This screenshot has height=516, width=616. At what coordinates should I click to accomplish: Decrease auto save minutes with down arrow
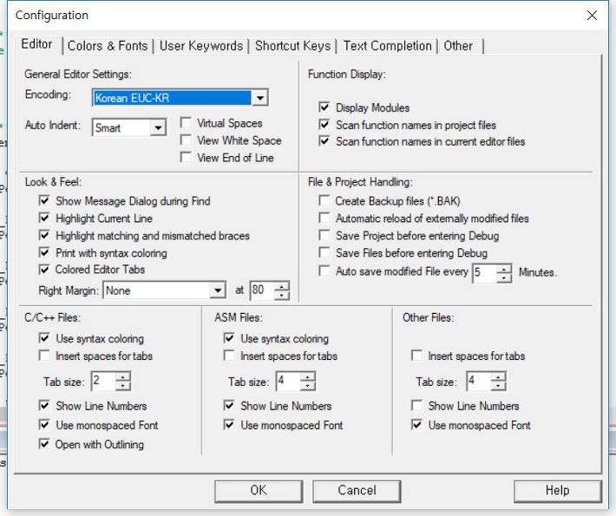click(x=503, y=278)
